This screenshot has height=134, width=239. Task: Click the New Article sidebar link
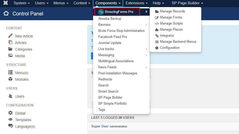coord(24,36)
